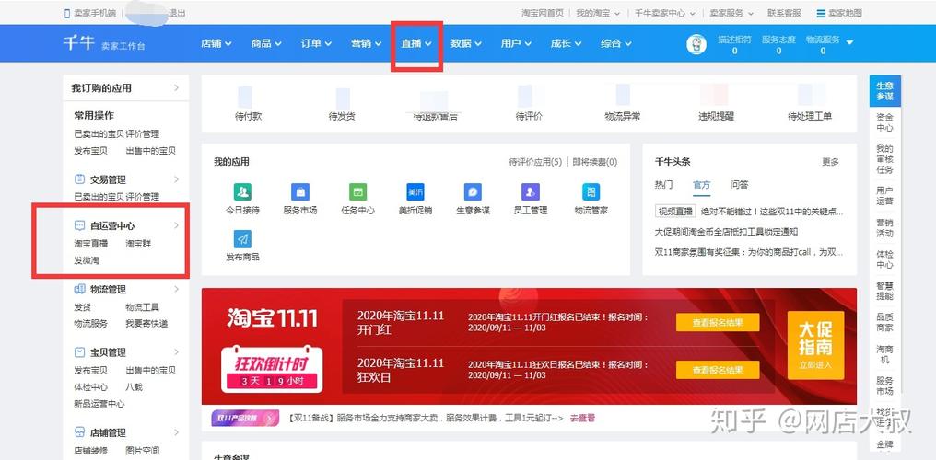936x460 pixels.
Task: Open headline 大促期间淘金币全店抵扣工具锁定通知
Action: pos(727,232)
